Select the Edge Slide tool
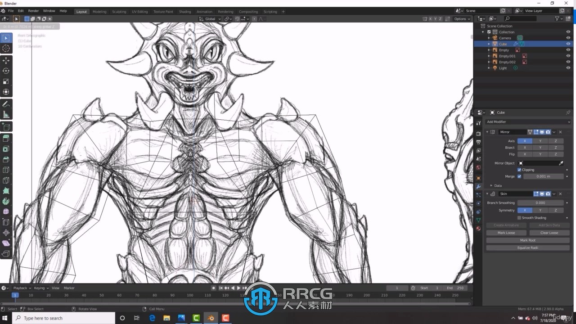Image resolution: width=576 pixels, height=324 pixels. [6, 222]
